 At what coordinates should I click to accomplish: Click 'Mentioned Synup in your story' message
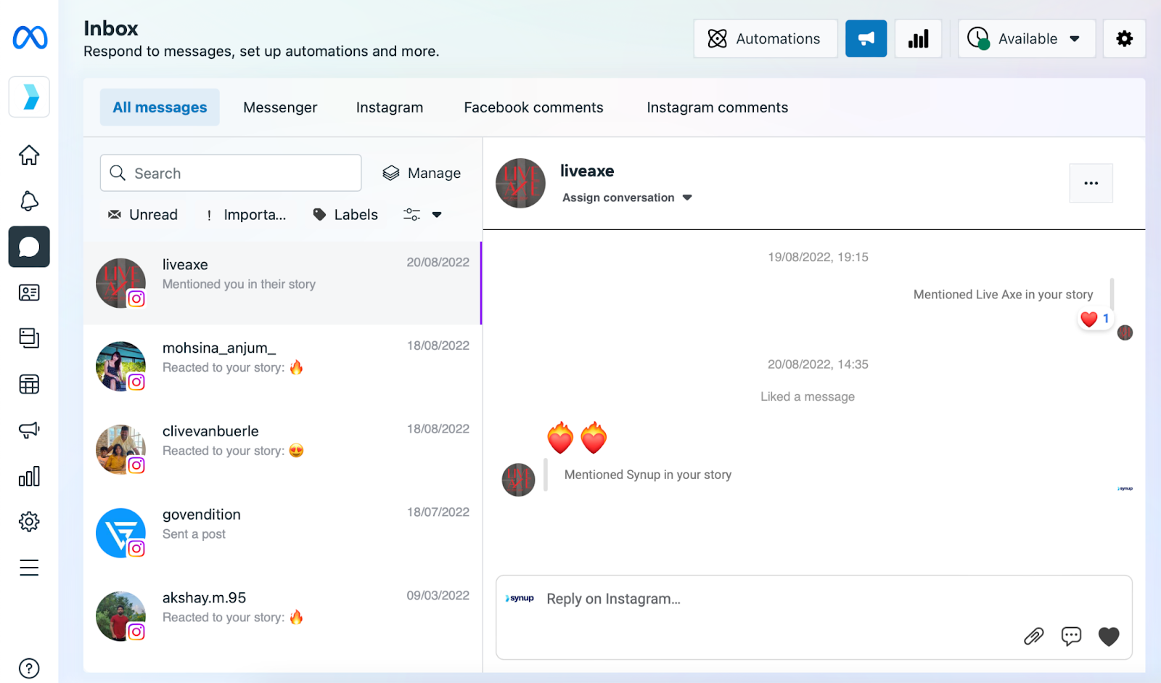tap(647, 475)
